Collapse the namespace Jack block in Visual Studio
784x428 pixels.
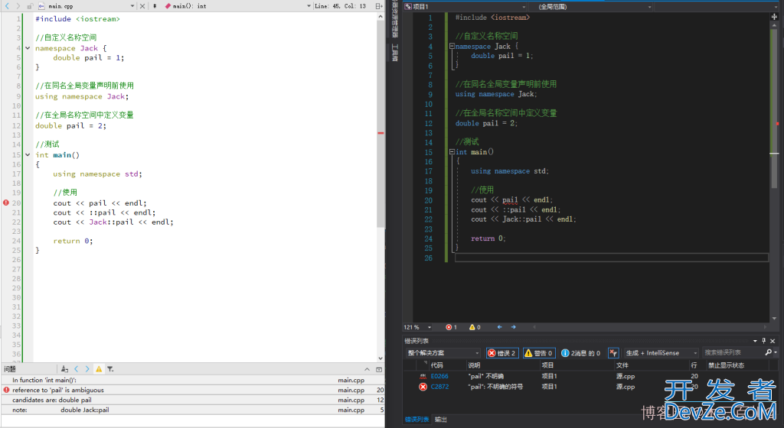coord(452,47)
